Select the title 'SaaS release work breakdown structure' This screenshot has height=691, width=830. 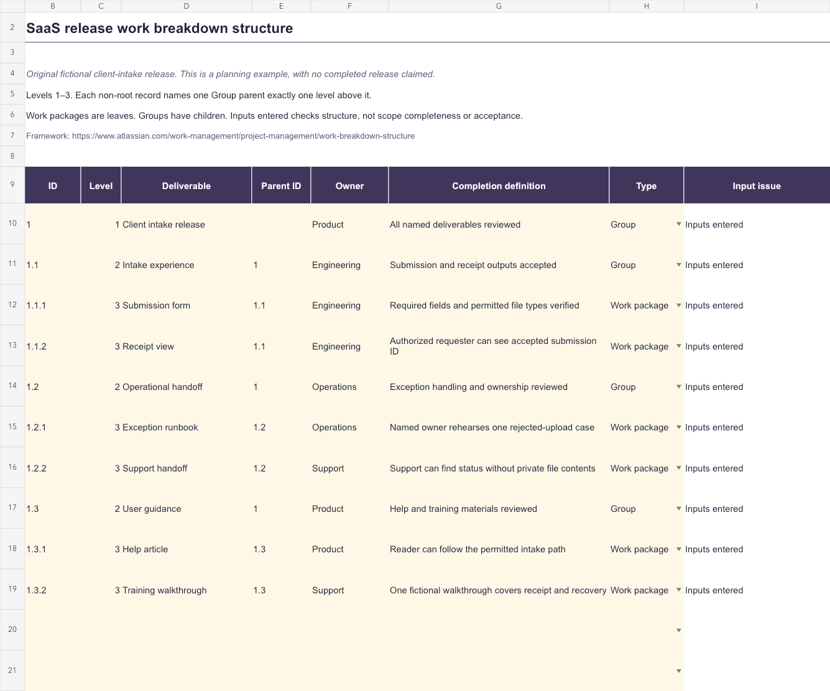[x=160, y=29]
